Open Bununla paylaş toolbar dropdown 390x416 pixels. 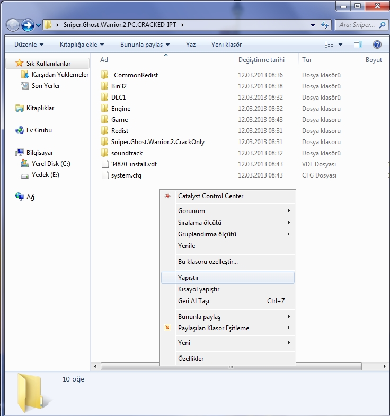click(x=145, y=45)
